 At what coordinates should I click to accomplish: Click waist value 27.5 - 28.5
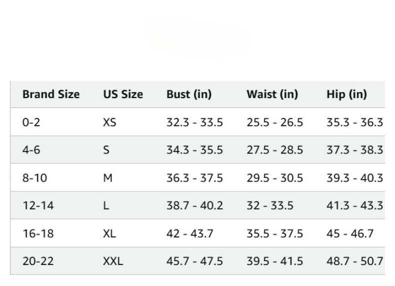(274, 149)
